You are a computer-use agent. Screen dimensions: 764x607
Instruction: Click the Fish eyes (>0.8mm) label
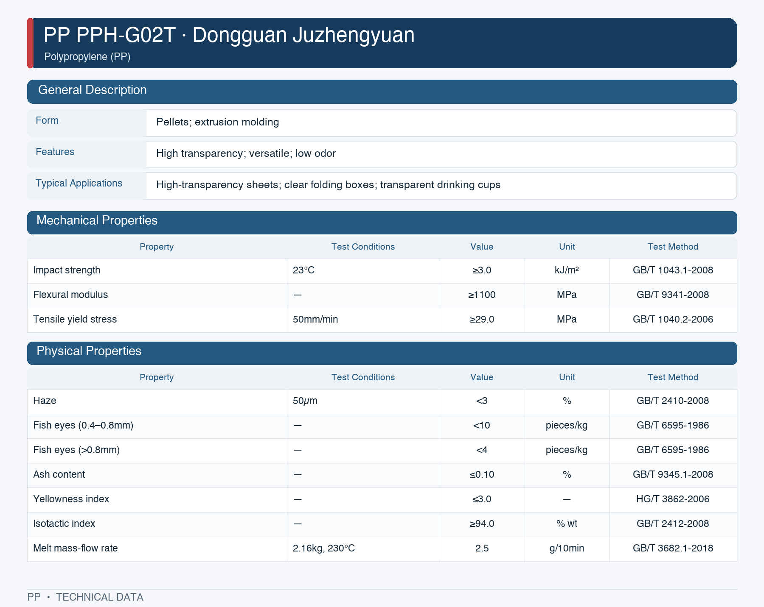(x=76, y=450)
